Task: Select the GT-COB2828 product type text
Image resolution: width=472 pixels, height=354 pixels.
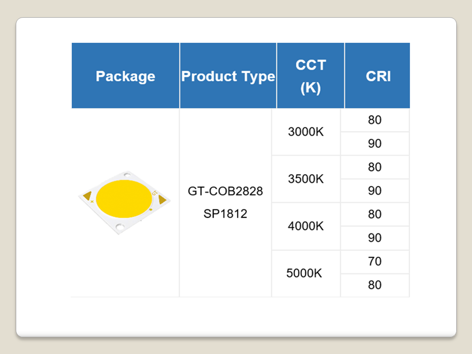Action: tap(226, 191)
